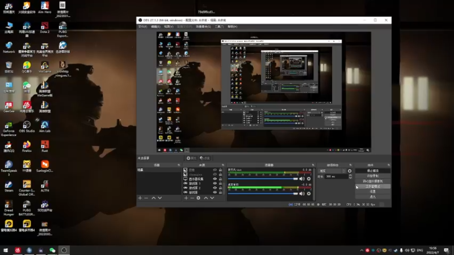The height and width of the screenshot is (255, 454).
Task: Toggle visibility of 游戏源 3 source
Action: [215, 183]
